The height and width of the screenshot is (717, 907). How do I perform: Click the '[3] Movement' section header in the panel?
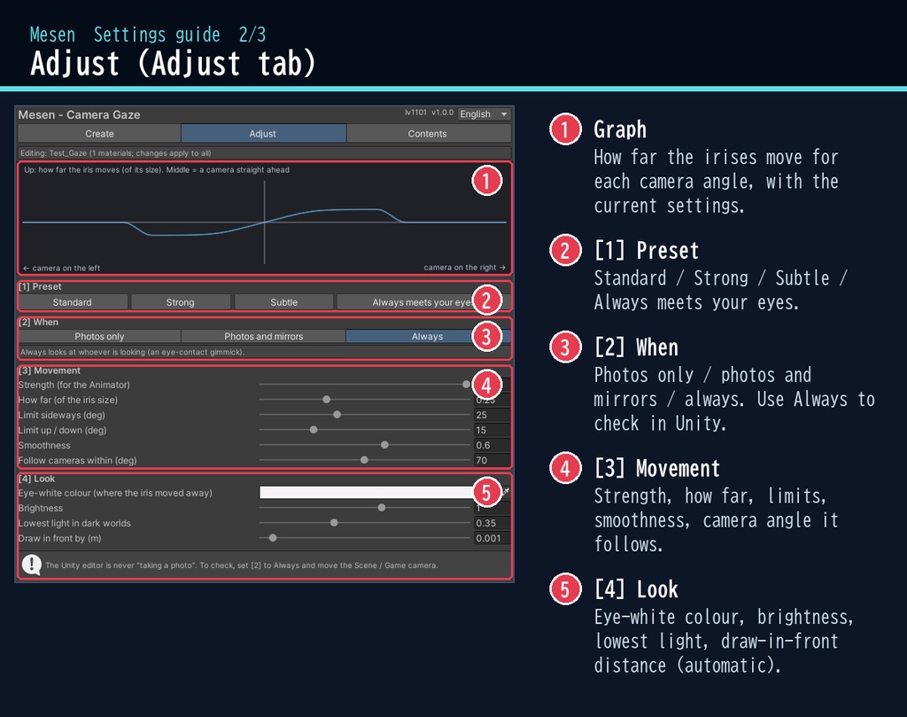[x=50, y=370]
